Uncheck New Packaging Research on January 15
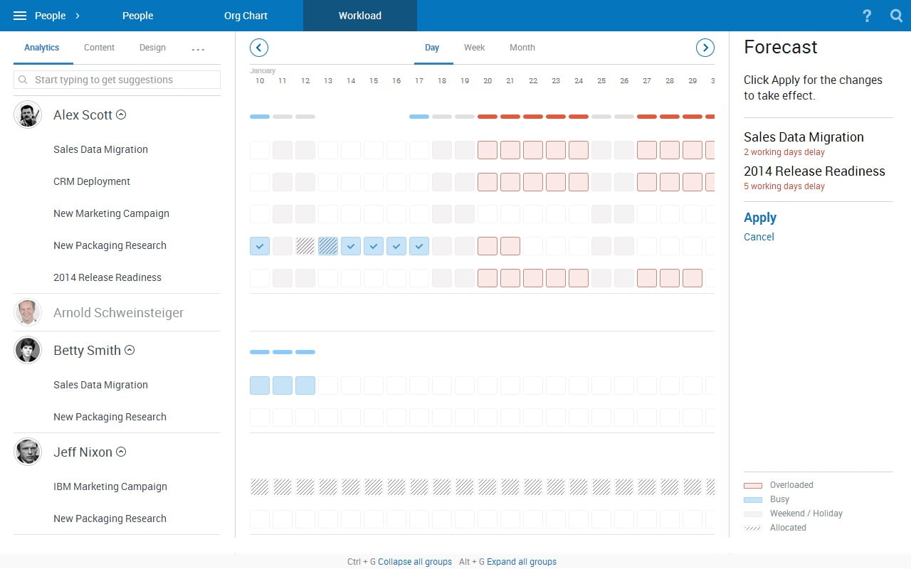Screen dimensions: 911x569 tap(374, 246)
